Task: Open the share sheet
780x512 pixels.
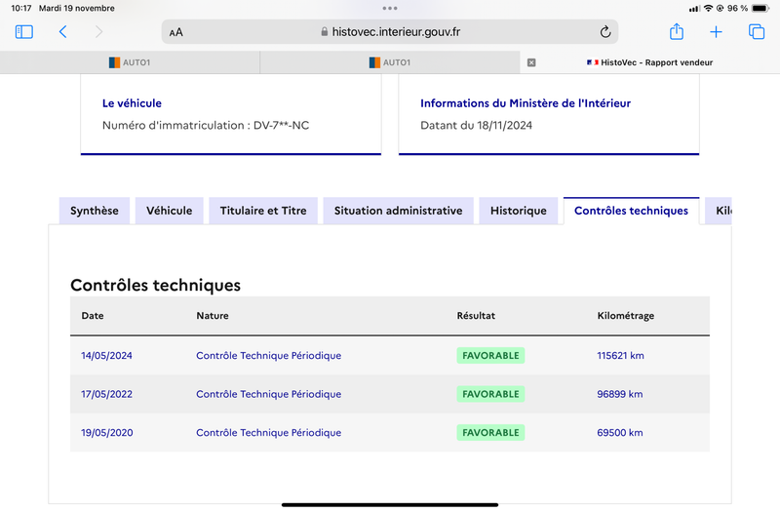Action: point(676,31)
